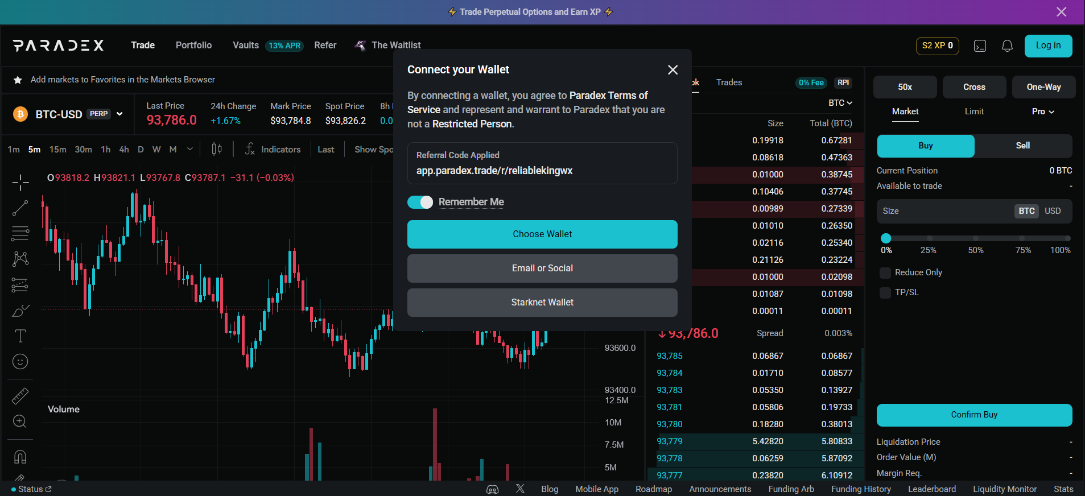1085x496 pixels.
Task: Open the BTC order book unit dropdown
Action: pyautogui.click(x=840, y=103)
